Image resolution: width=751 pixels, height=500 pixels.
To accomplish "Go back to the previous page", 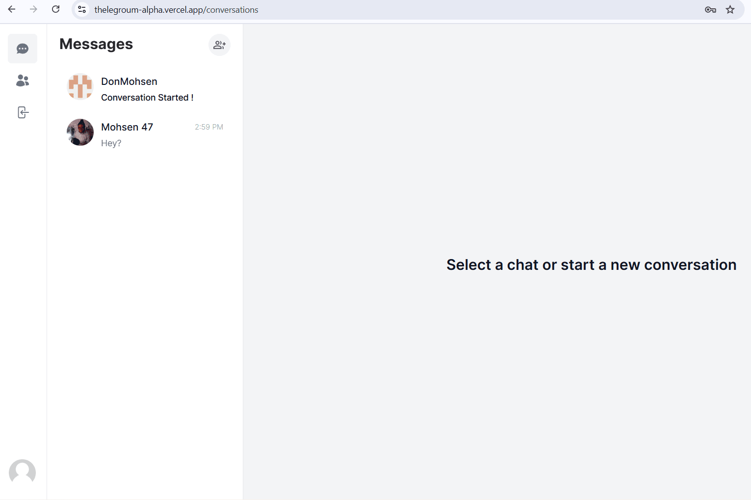I will (x=12, y=9).
